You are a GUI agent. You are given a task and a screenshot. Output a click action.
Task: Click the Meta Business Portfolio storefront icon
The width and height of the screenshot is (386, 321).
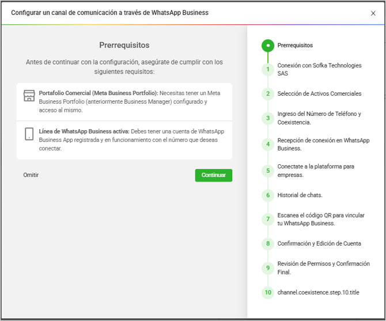click(29, 96)
